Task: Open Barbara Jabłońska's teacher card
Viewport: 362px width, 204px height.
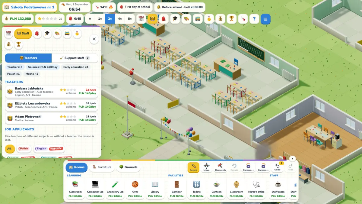Action: pyautogui.click(x=52, y=92)
